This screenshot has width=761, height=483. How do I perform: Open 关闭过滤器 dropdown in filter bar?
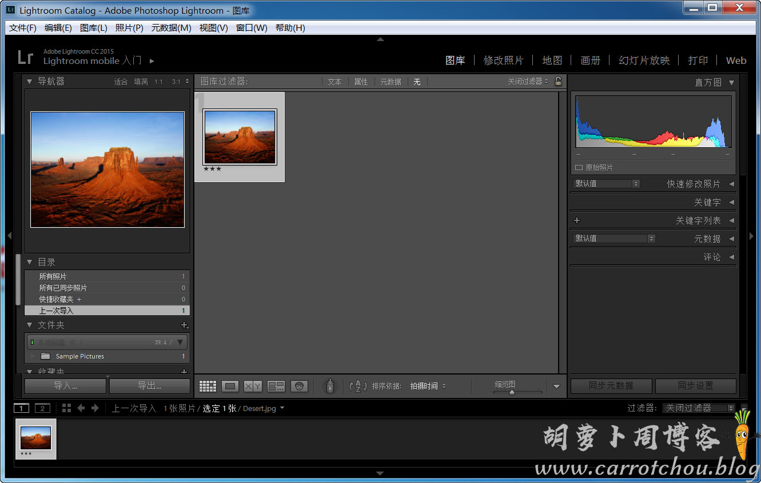(528, 82)
